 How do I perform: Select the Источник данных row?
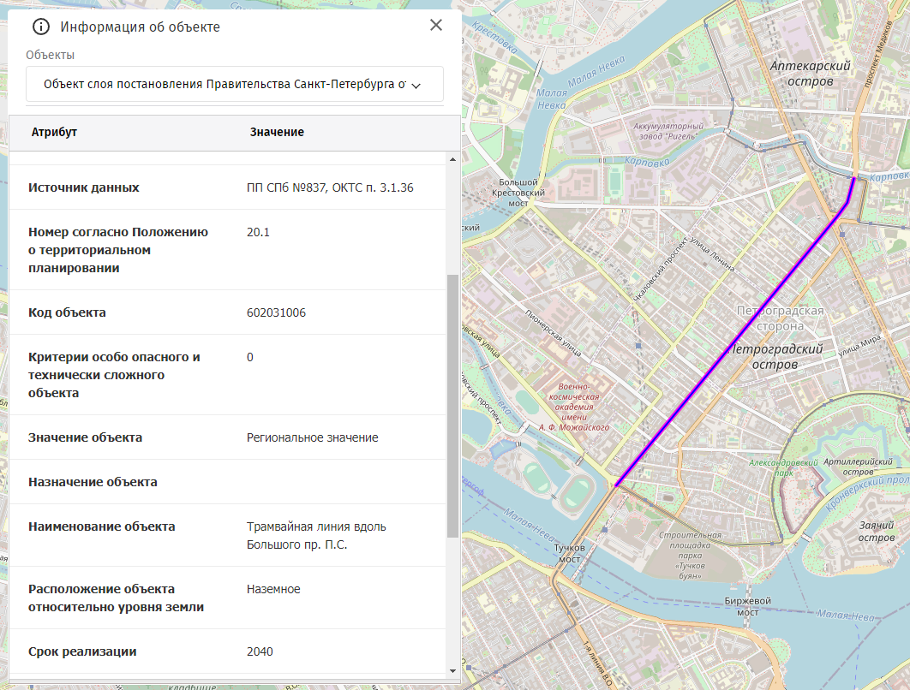pos(84,187)
